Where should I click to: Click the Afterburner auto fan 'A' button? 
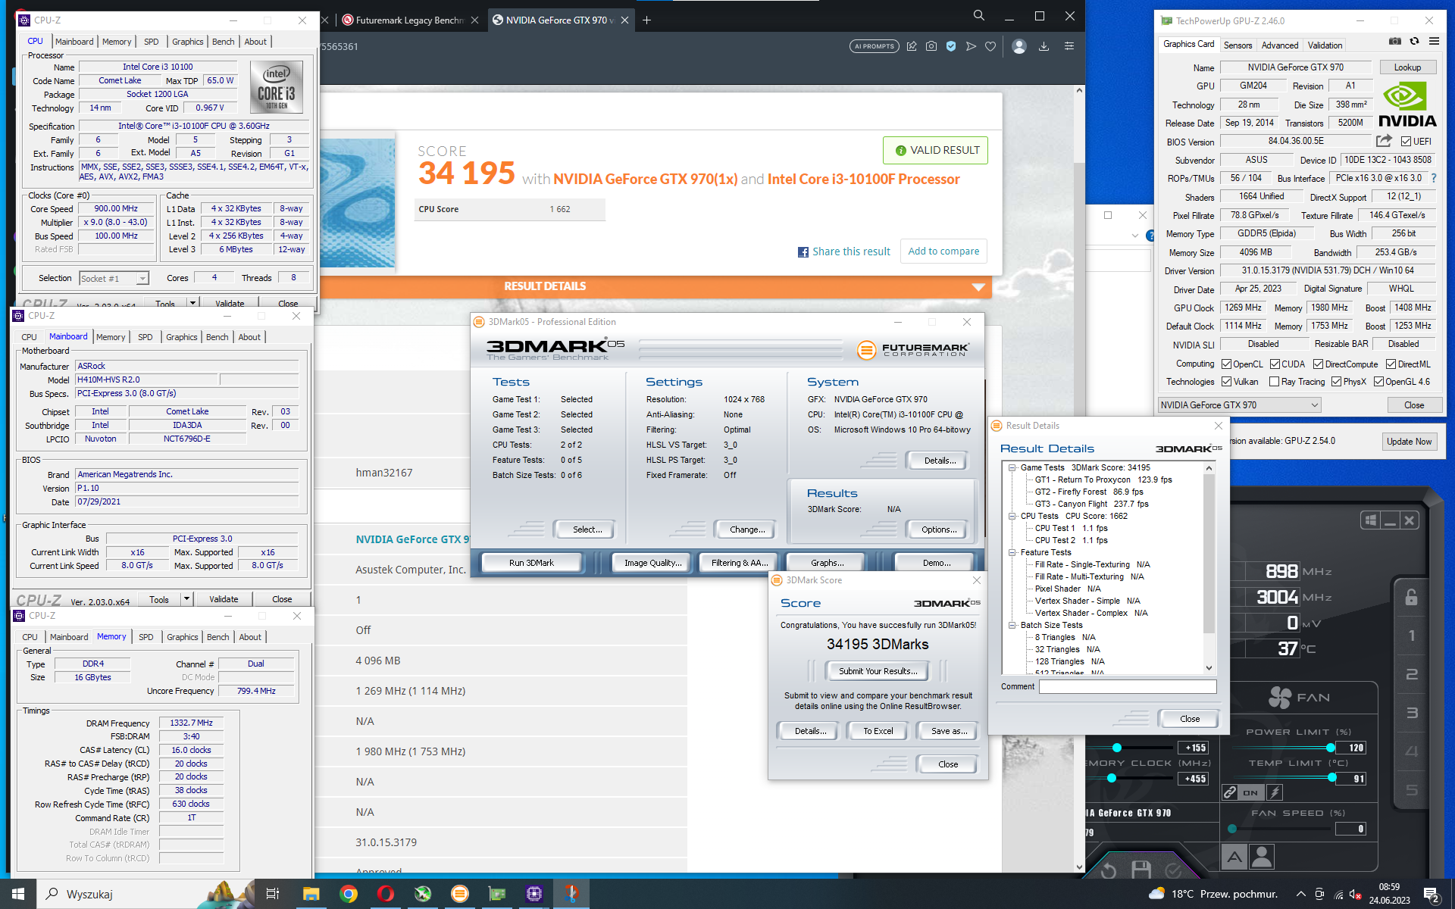pos(1234,857)
